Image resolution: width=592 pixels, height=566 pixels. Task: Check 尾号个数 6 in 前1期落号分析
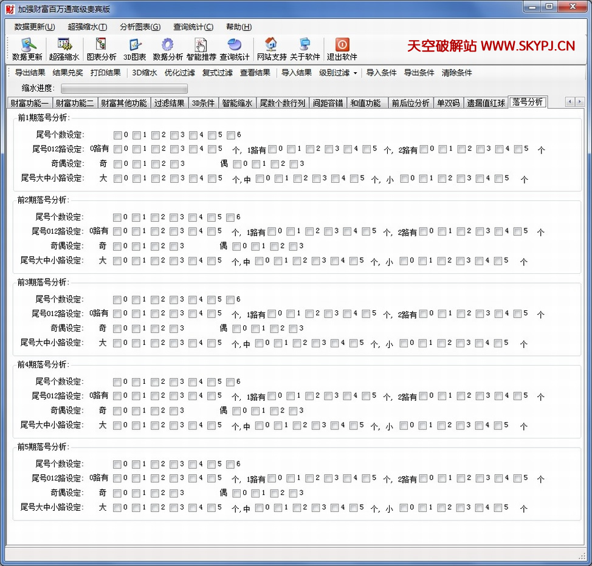(x=230, y=135)
